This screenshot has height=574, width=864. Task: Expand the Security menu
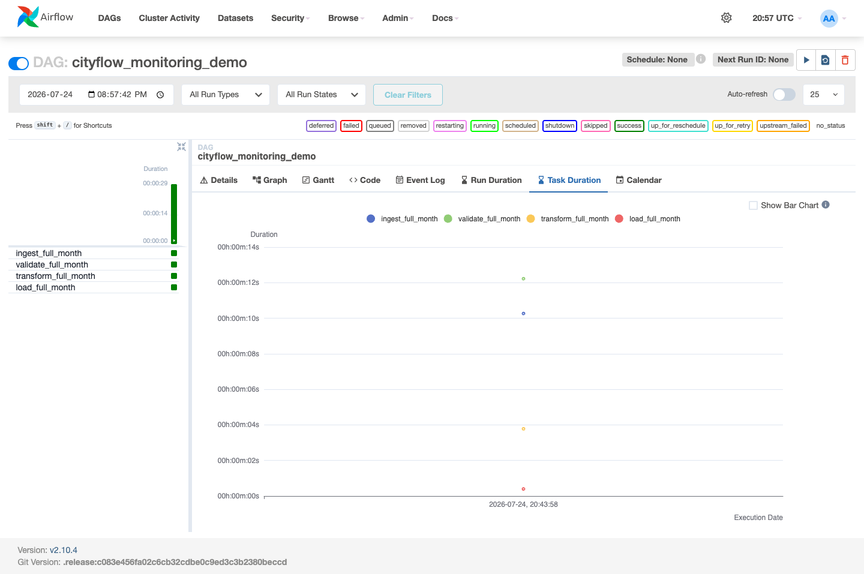[290, 18]
